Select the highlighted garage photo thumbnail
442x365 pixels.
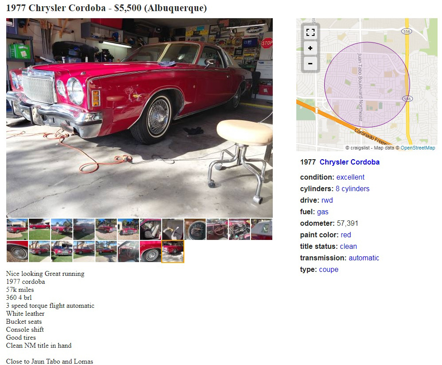pyautogui.click(x=173, y=251)
